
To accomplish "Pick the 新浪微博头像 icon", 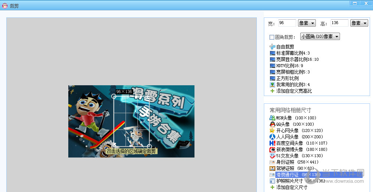I will [x=272, y=149].
